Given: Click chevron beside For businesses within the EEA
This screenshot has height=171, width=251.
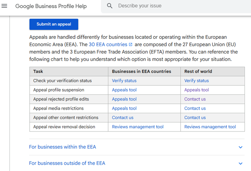Looking at the screenshot, I should pos(240,147).
